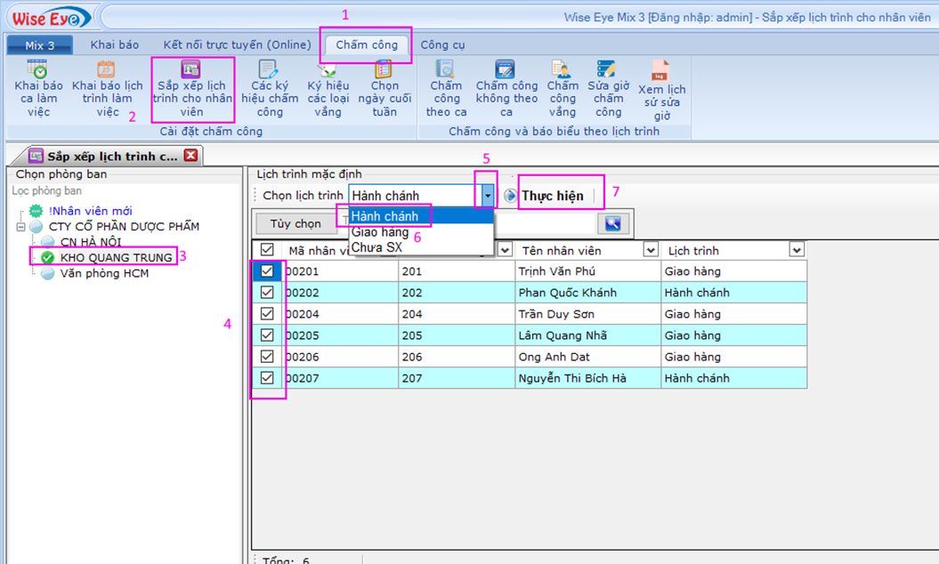The width and height of the screenshot is (939, 564).
Task: Switch to the Khai báo tab
Action: pyautogui.click(x=114, y=44)
